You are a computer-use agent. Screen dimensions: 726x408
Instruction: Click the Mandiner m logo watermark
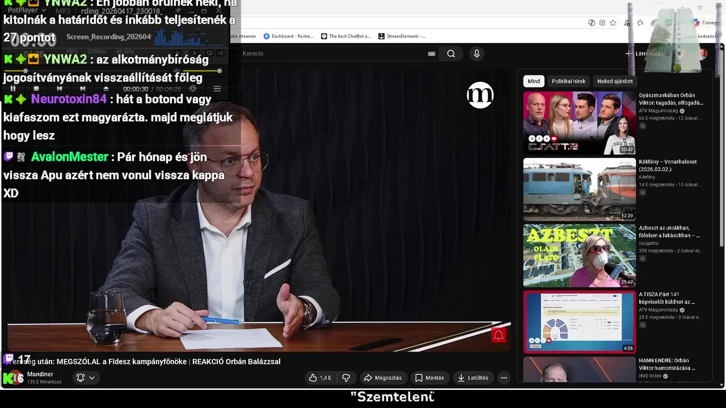coord(480,95)
